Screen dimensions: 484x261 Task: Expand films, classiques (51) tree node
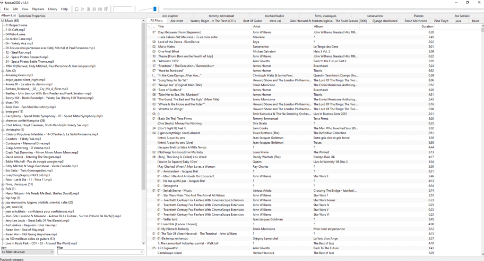coord(3,184)
